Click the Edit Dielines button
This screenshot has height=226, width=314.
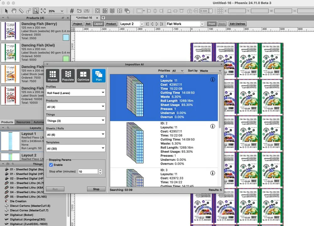pos(237,24)
